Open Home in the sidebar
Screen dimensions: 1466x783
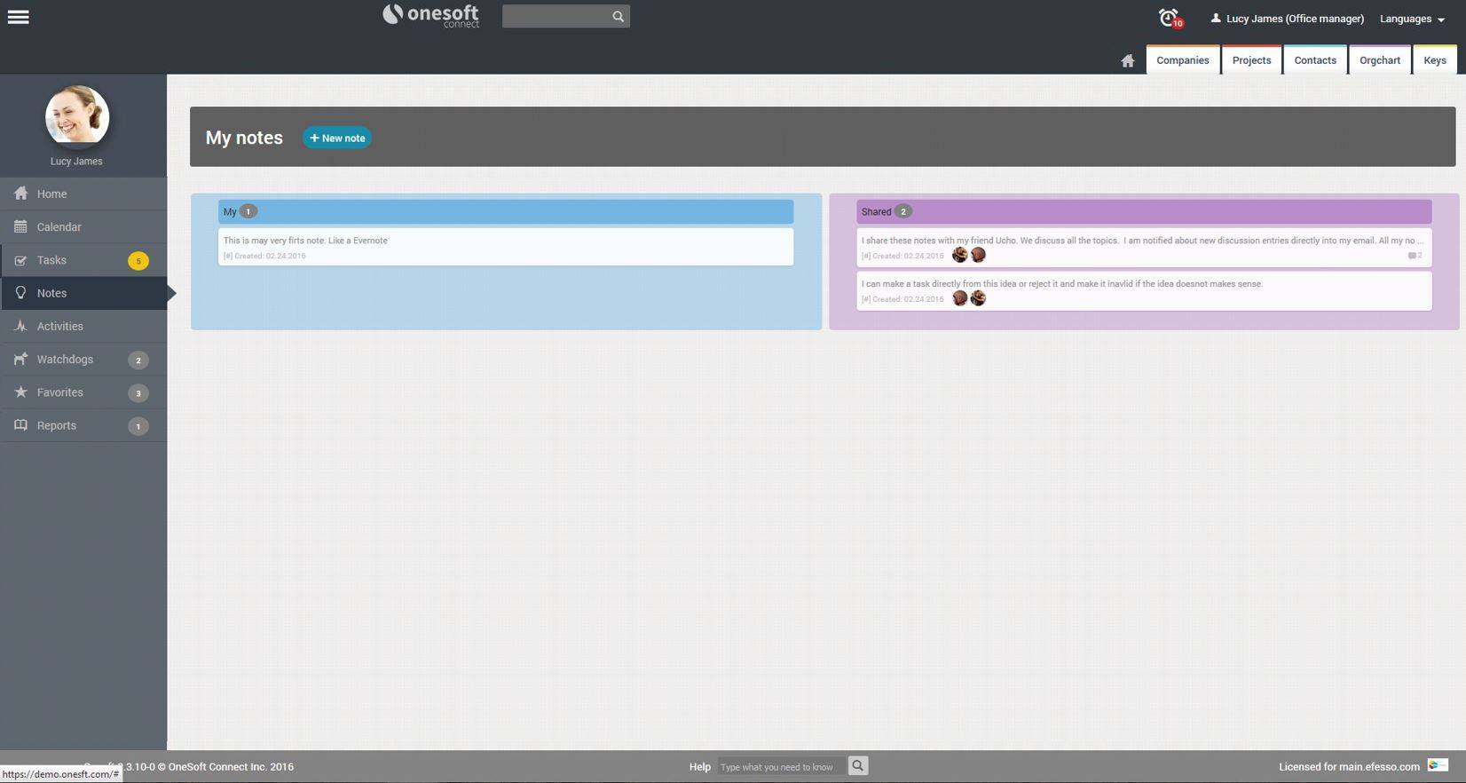(83, 194)
